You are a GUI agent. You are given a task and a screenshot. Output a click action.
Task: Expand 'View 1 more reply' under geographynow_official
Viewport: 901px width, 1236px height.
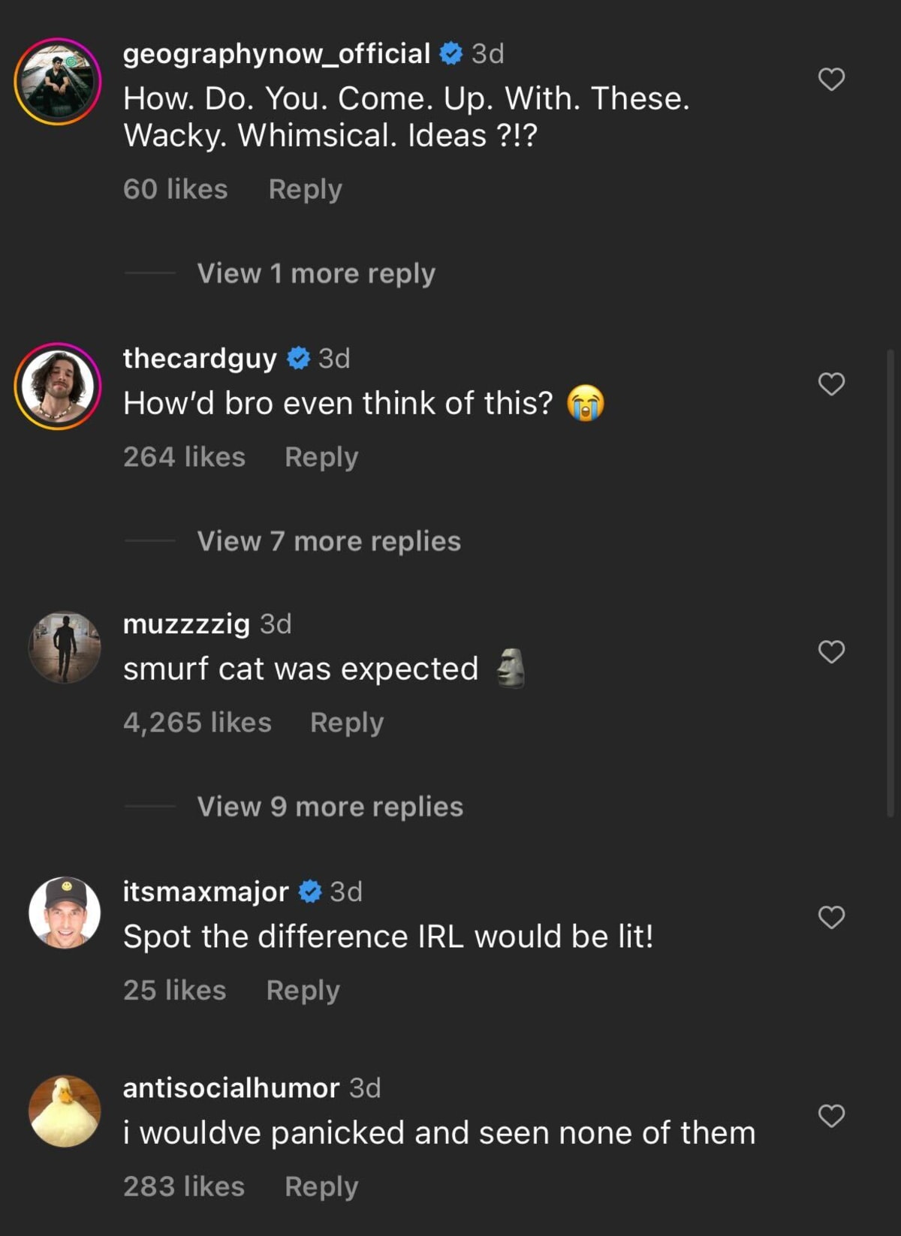click(x=315, y=273)
